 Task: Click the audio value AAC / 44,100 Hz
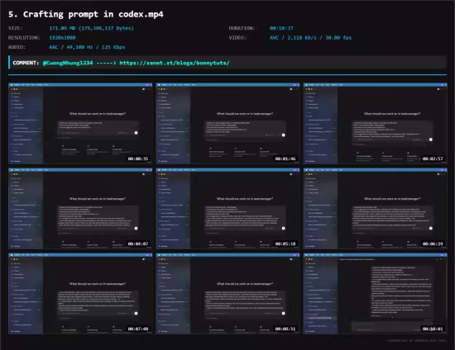87,47
